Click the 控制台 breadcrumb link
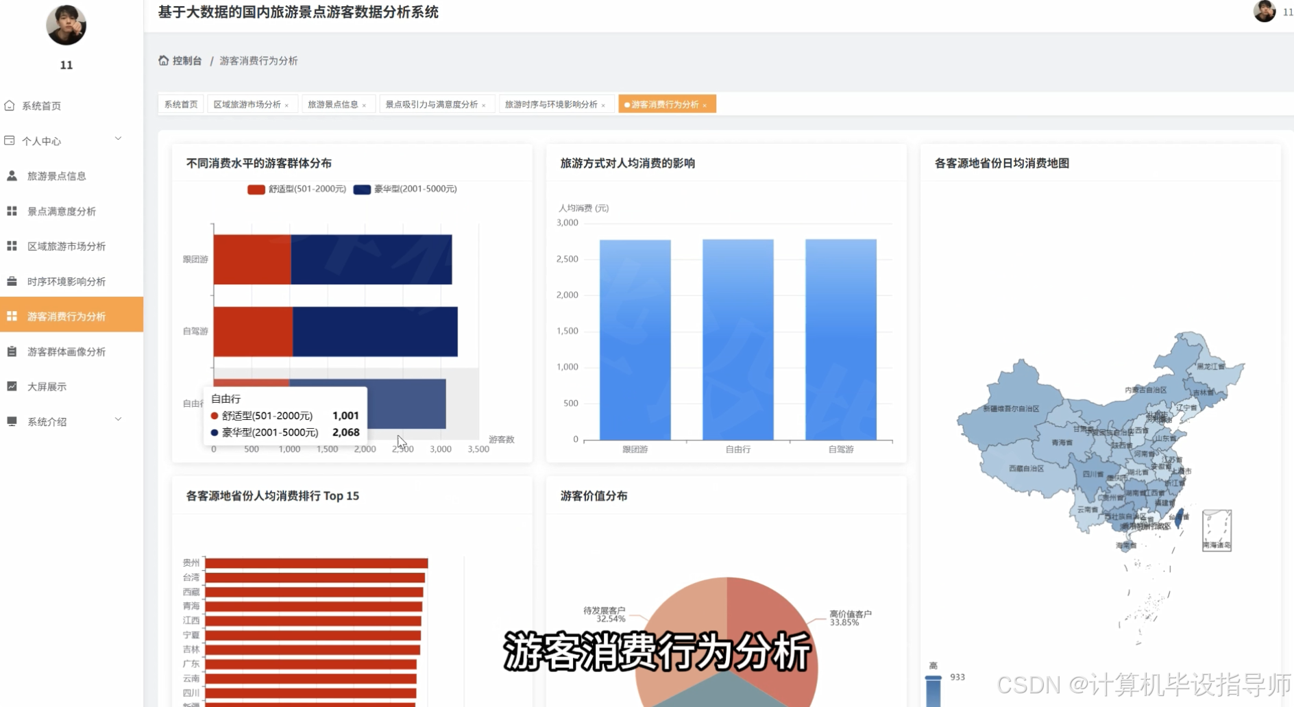 pyautogui.click(x=185, y=60)
